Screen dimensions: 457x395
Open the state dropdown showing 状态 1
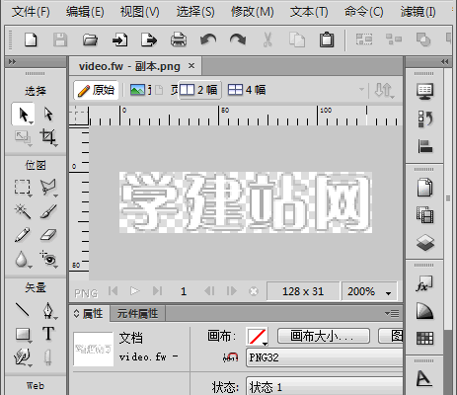tap(325, 387)
